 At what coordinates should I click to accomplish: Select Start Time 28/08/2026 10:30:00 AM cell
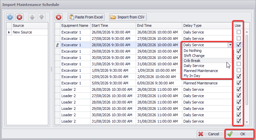[x=113, y=102]
